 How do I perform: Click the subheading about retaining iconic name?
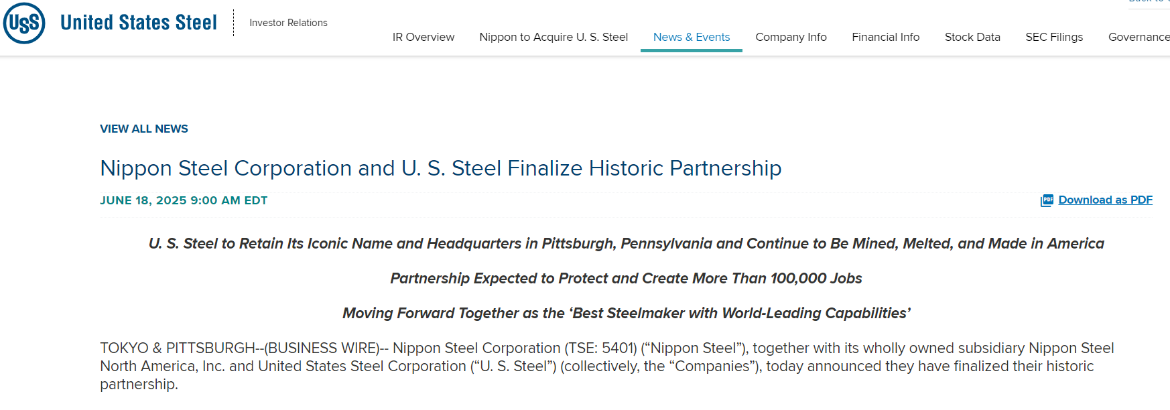click(x=626, y=244)
